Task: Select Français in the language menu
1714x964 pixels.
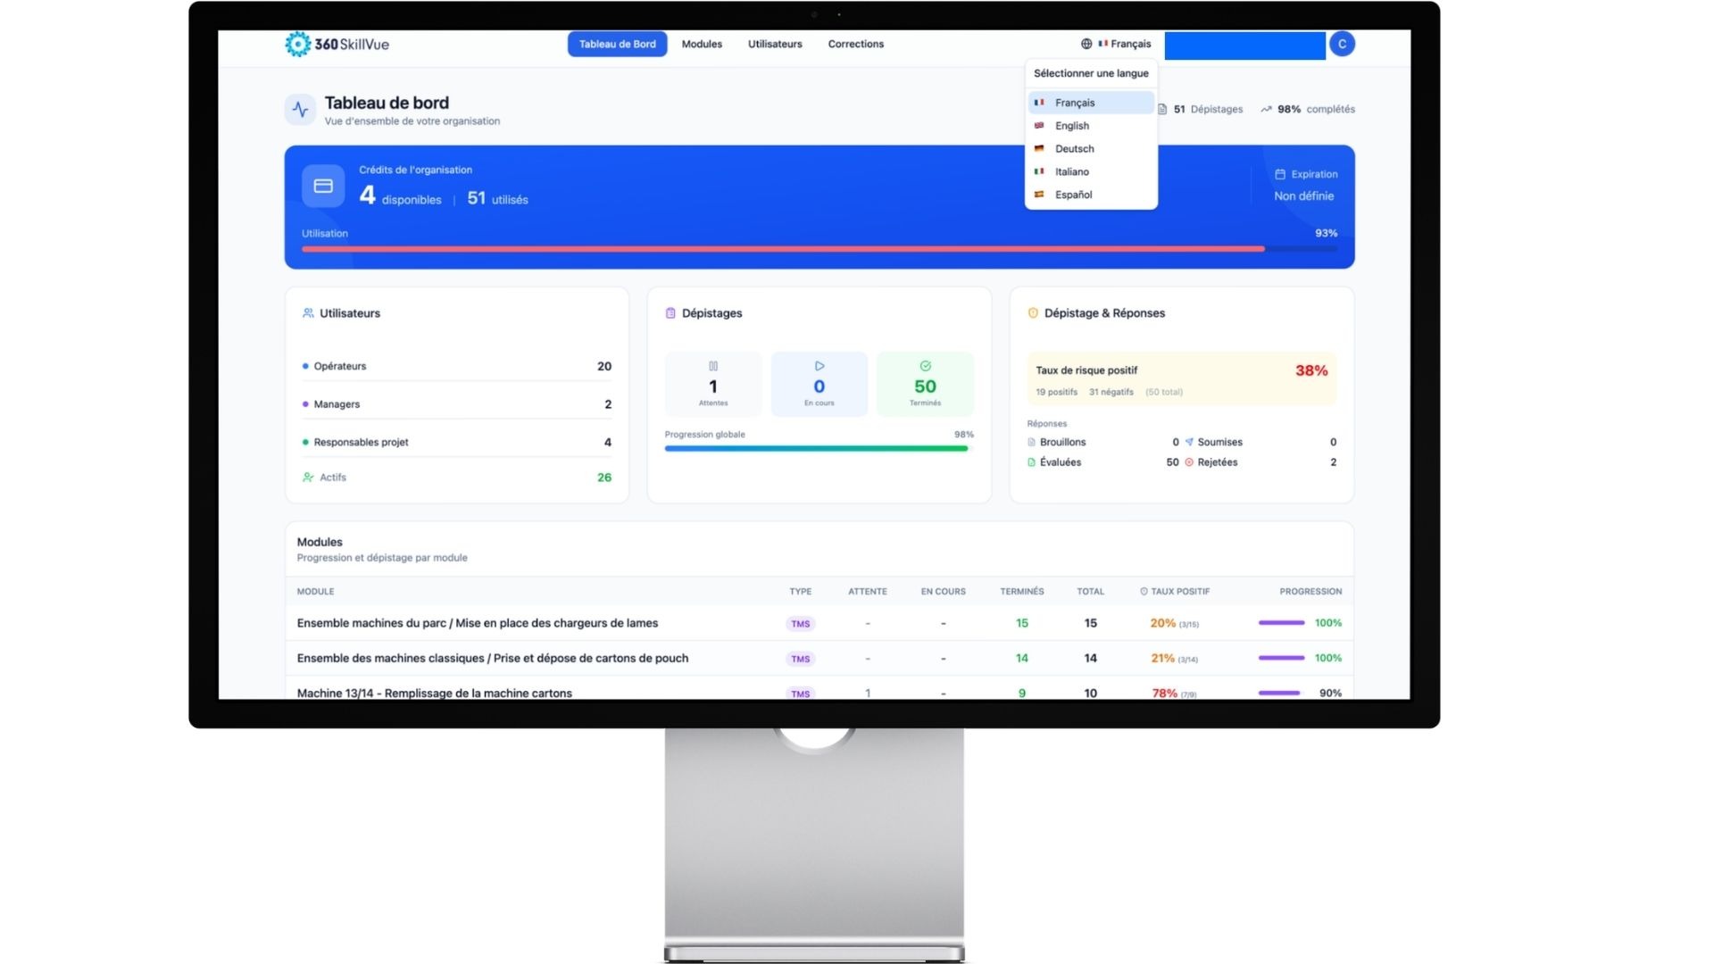Action: click(x=1074, y=102)
